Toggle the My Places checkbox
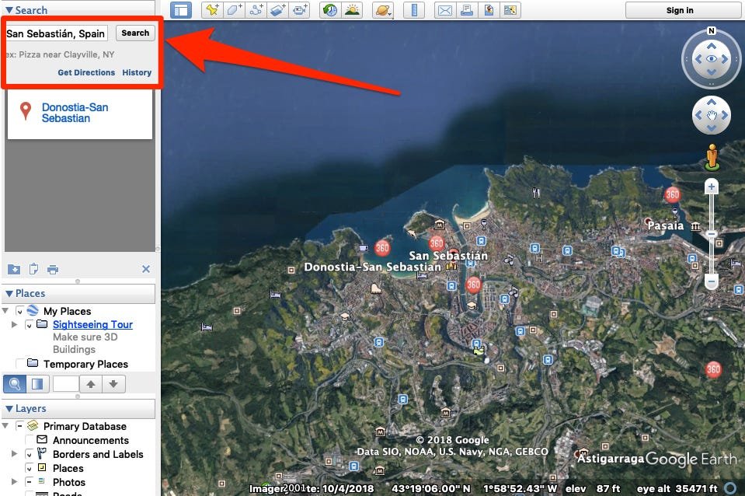This screenshot has height=496, width=745. (x=19, y=312)
